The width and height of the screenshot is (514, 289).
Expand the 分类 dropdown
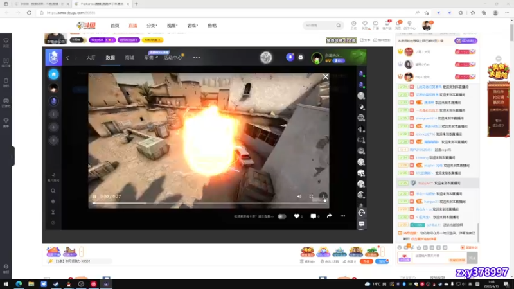click(x=152, y=26)
